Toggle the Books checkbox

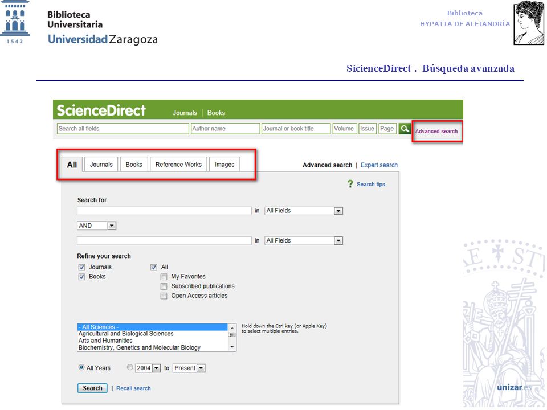(x=81, y=277)
